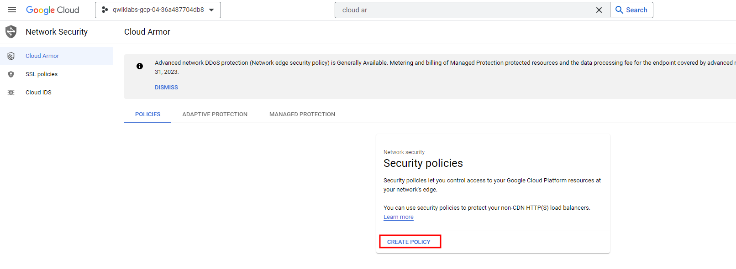Switch to the Adaptive Protection tab
The image size is (736, 269).
(215, 114)
